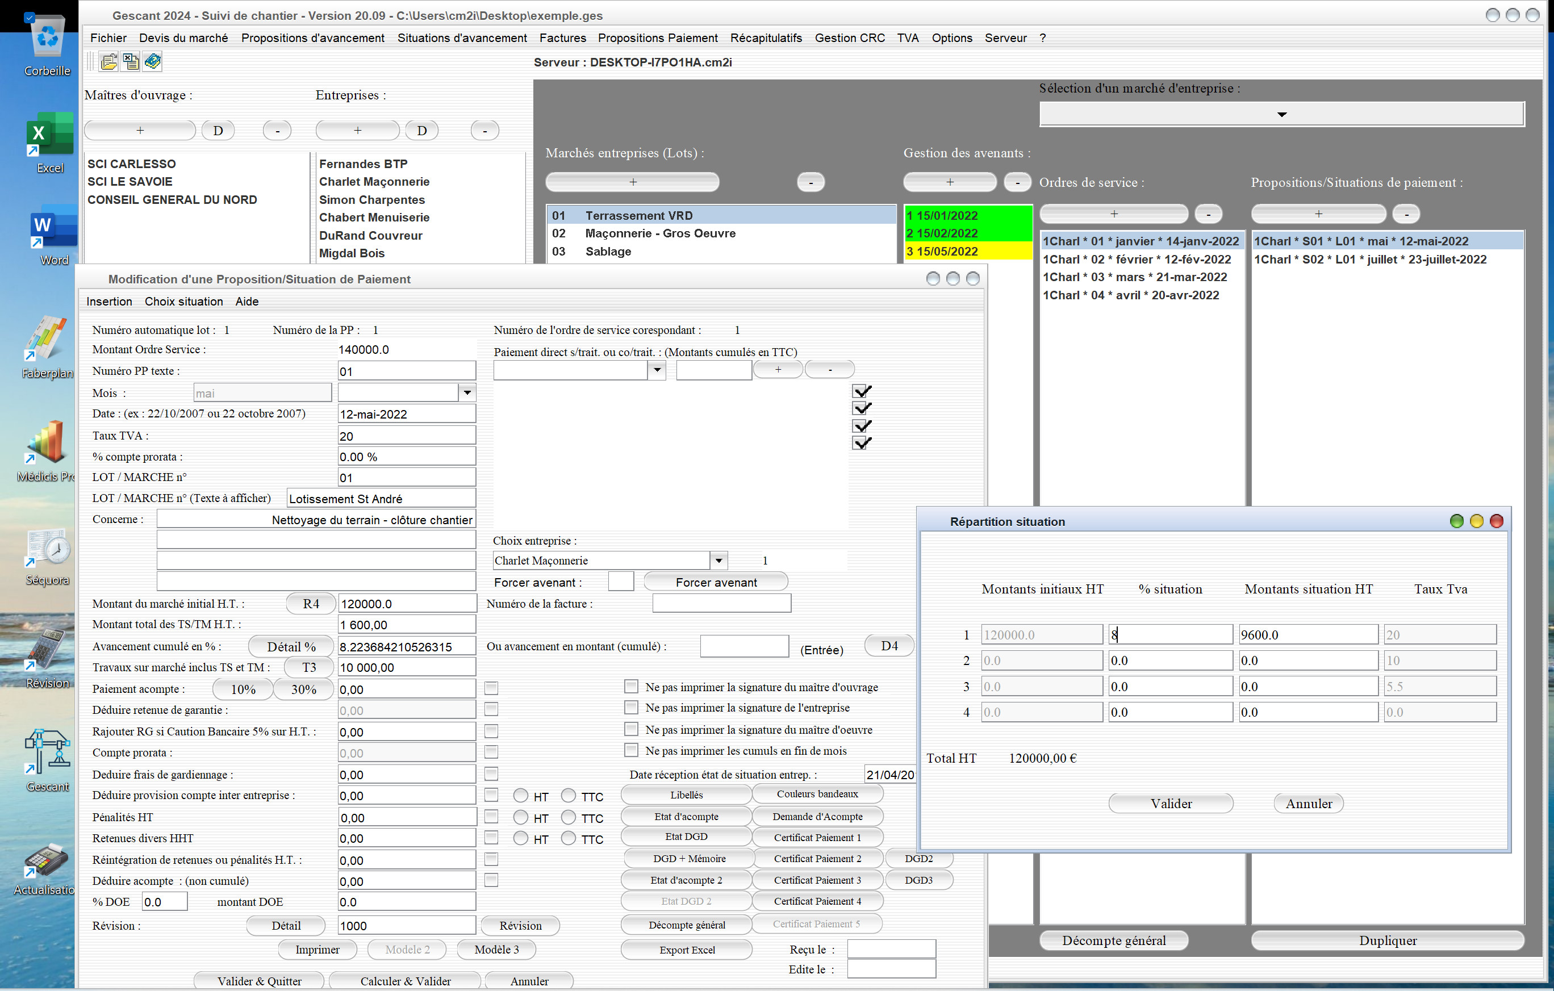Check 'Ne pas imprimer la signature de l'entreprise'
1554x991 pixels.
(631, 707)
